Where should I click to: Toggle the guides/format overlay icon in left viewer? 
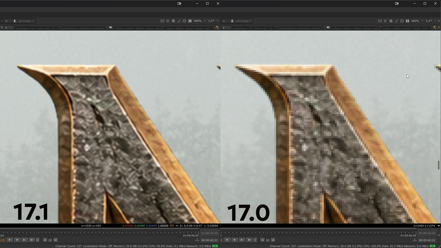(x=162, y=21)
